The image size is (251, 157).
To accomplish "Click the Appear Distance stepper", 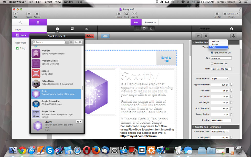I will 231,85.
